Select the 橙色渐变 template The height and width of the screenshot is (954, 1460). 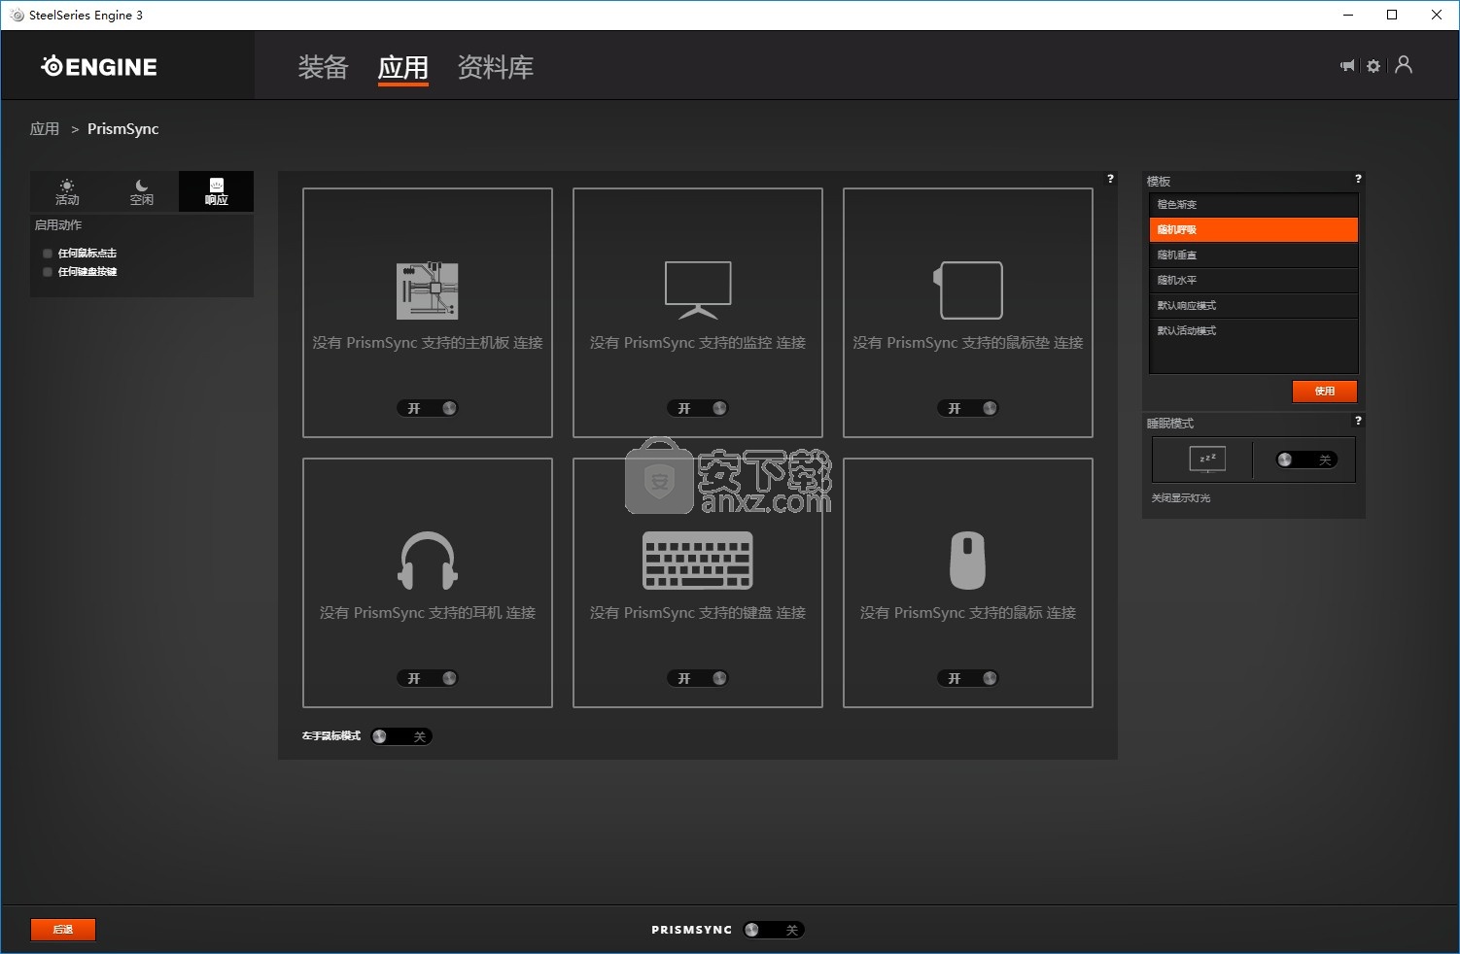(x=1253, y=204)
